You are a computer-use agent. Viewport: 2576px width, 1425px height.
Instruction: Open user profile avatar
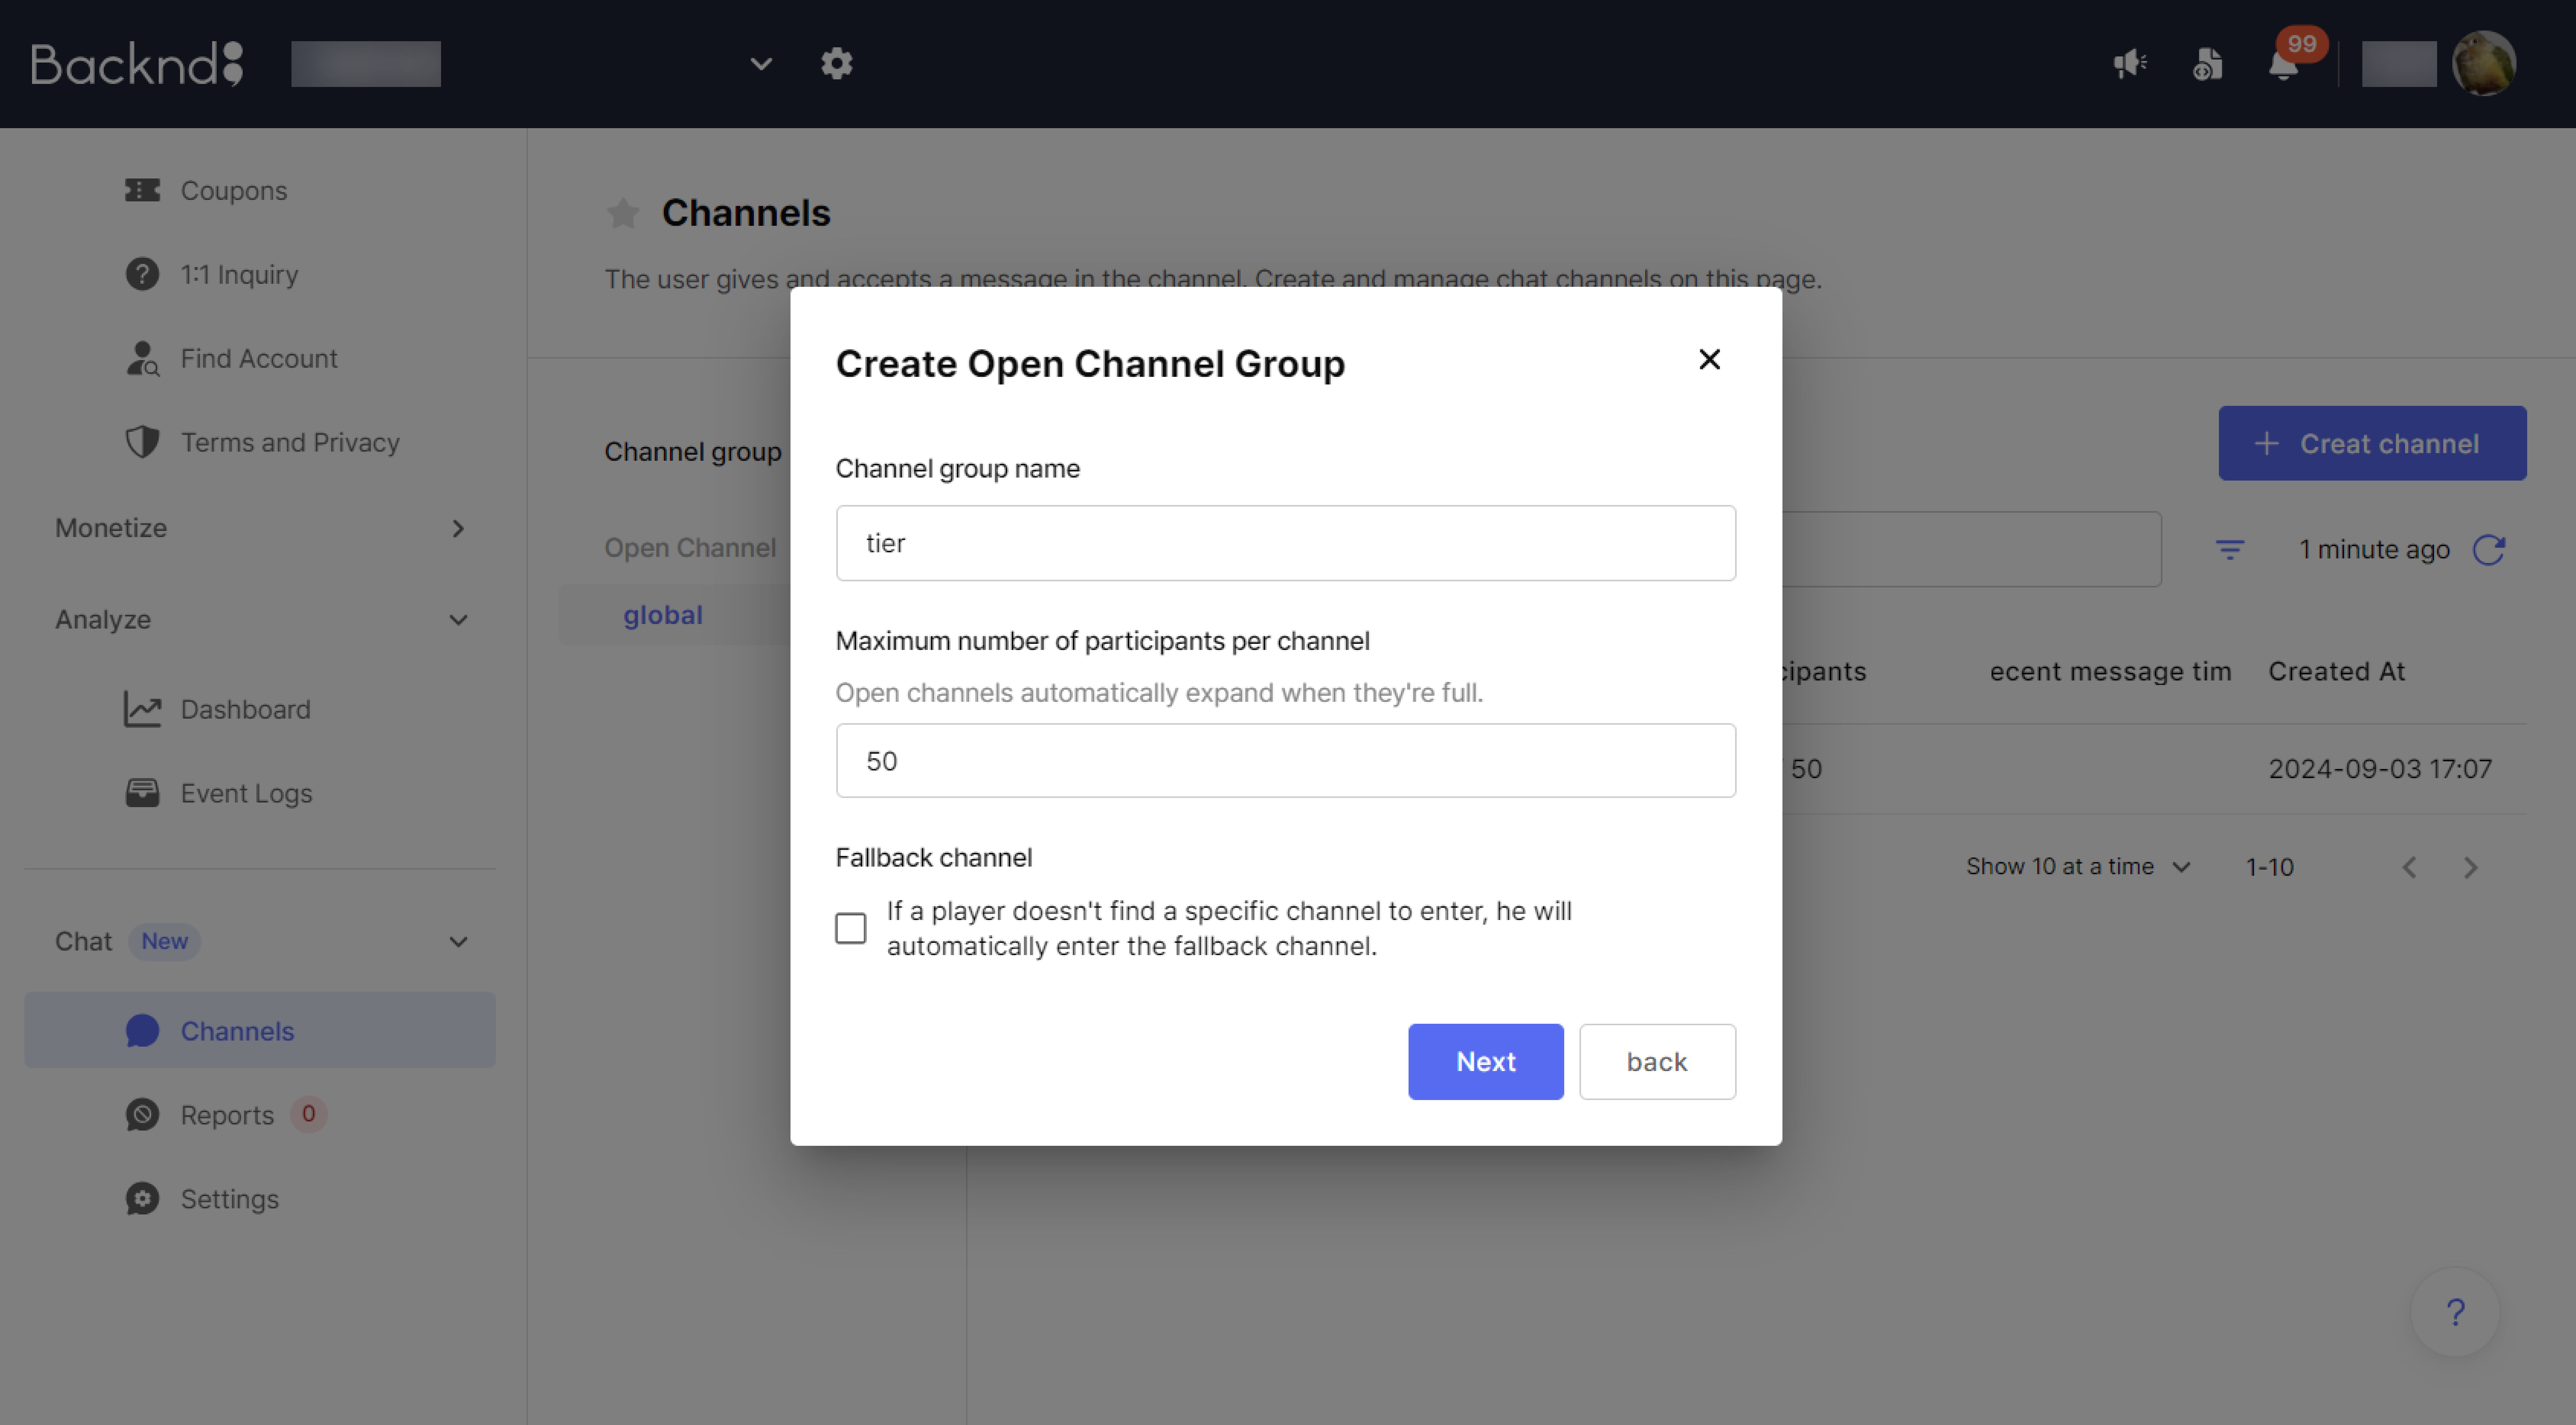click(2484, 64)
